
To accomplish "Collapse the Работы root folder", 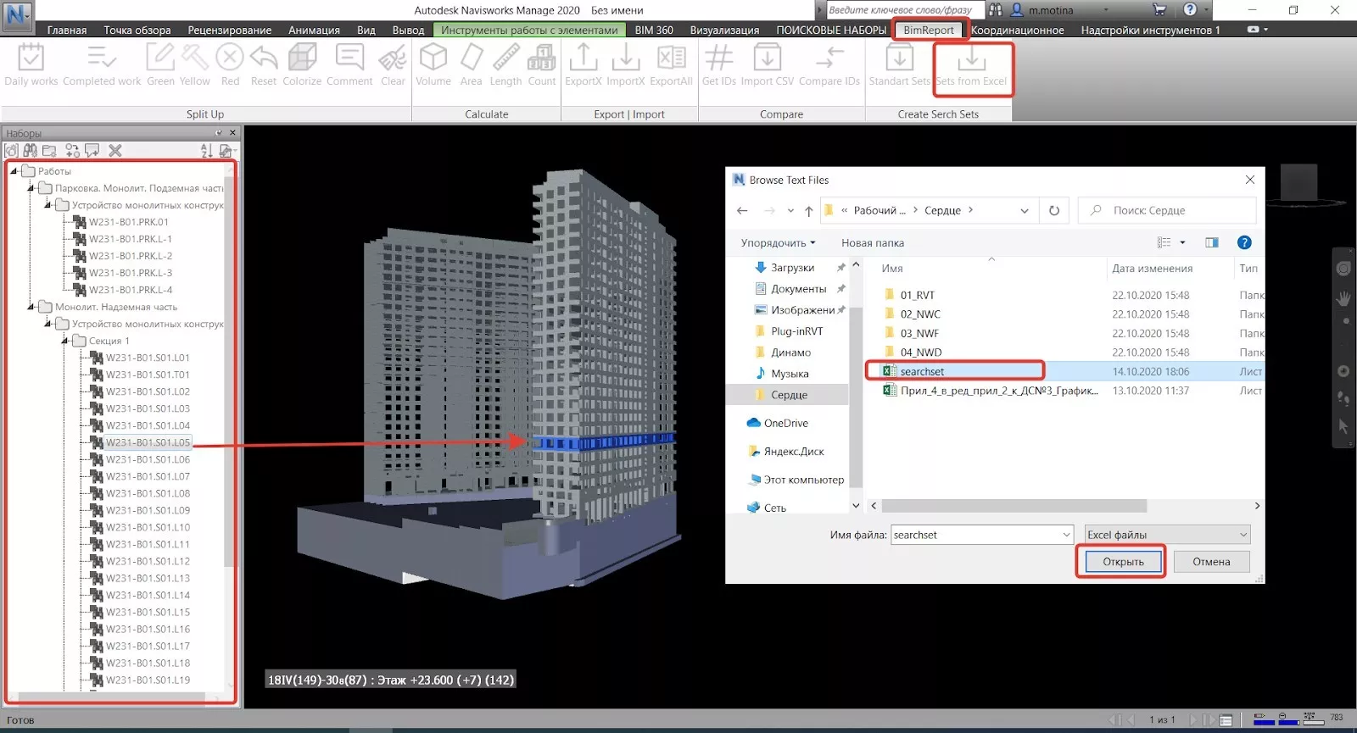I will [14, 171].
